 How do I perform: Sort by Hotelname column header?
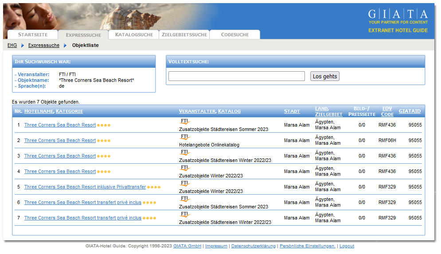coord(39,111)
